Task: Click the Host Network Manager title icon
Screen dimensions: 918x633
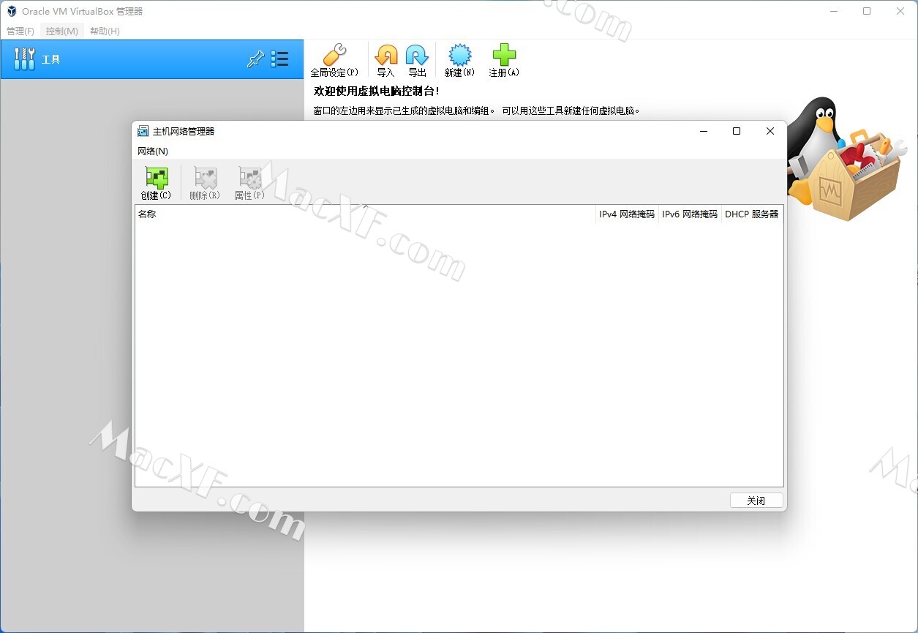Action: pyautogui.click(x=143, y=131)
